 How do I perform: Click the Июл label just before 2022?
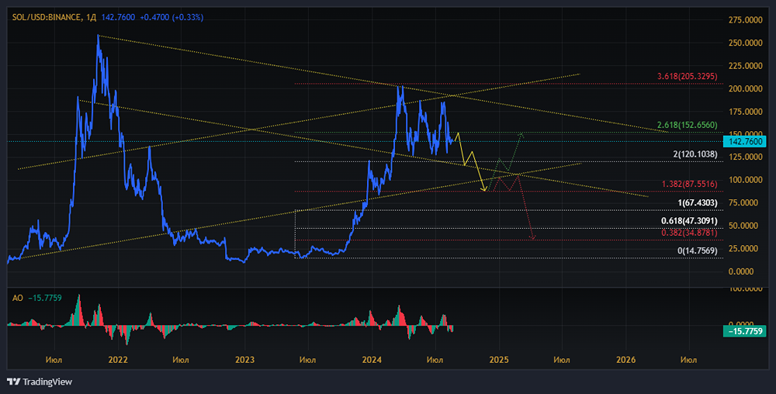click(54, 360)
